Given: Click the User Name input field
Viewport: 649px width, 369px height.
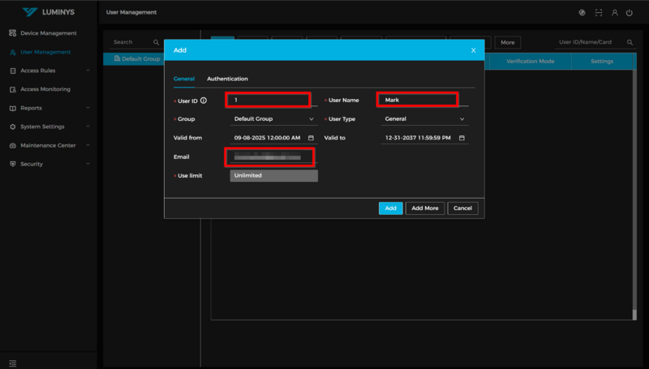Looking at the screenshot, I should pos(417,100).
